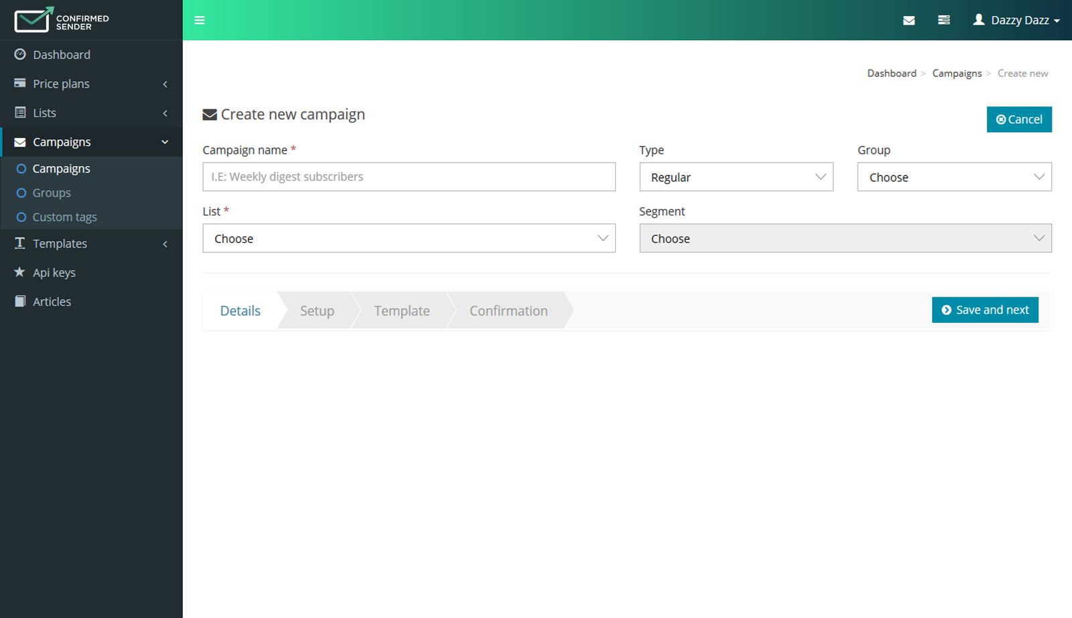1072x618 pixels.
Task: Click the Confirmed Sender logo
Action: [62, 20]
